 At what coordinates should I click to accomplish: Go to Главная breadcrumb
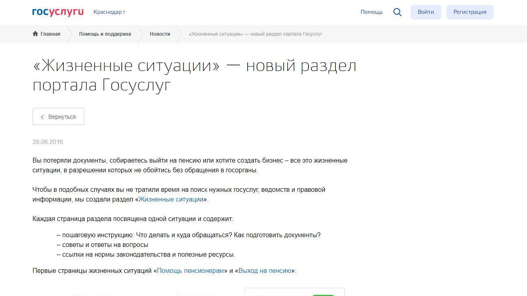click(x=50, y=34)
